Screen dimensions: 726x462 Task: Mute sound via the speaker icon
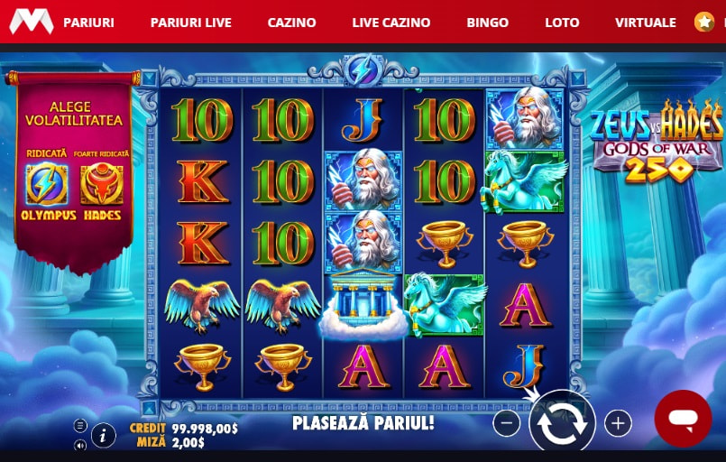(80, 446)
